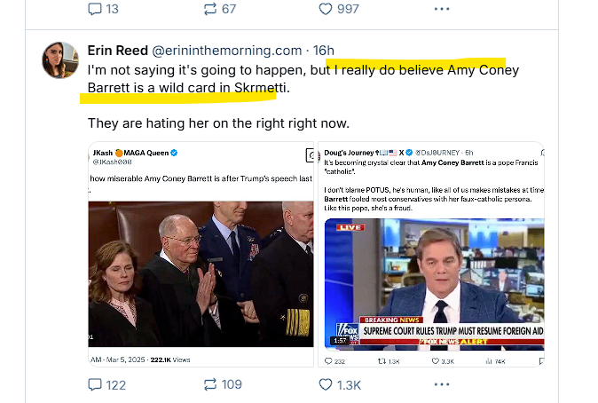Repost Erin Reed's post with 109 reposts
Screen dimensions: 598x403
(x=211, y=385)
